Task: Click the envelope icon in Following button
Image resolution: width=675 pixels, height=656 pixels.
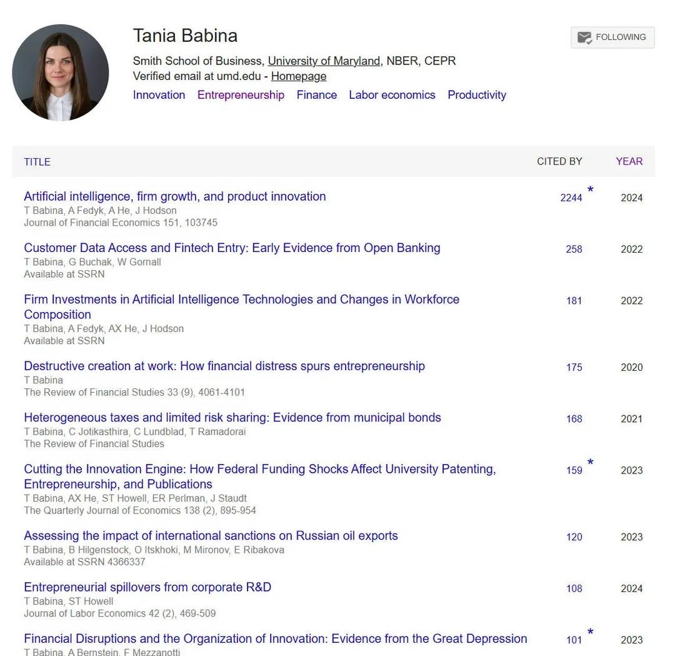Action: 584,38
